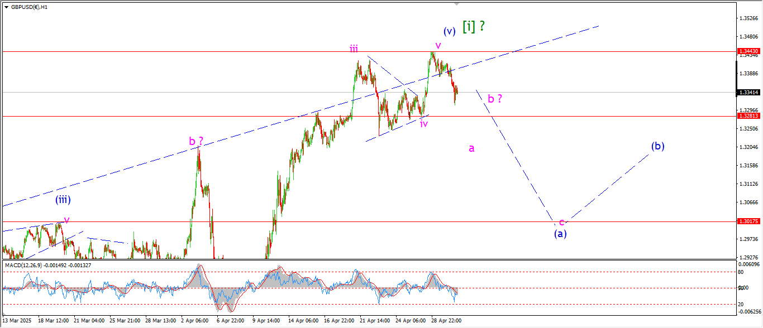Screen dimensions: 763x328
Task: Select the blue (b) wave label
Action: point(657,147)
